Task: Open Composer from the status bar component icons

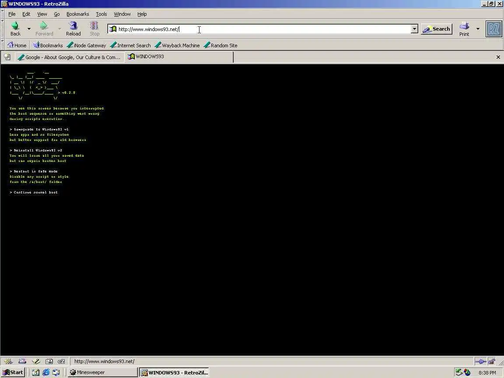Action: coord(36,361)
